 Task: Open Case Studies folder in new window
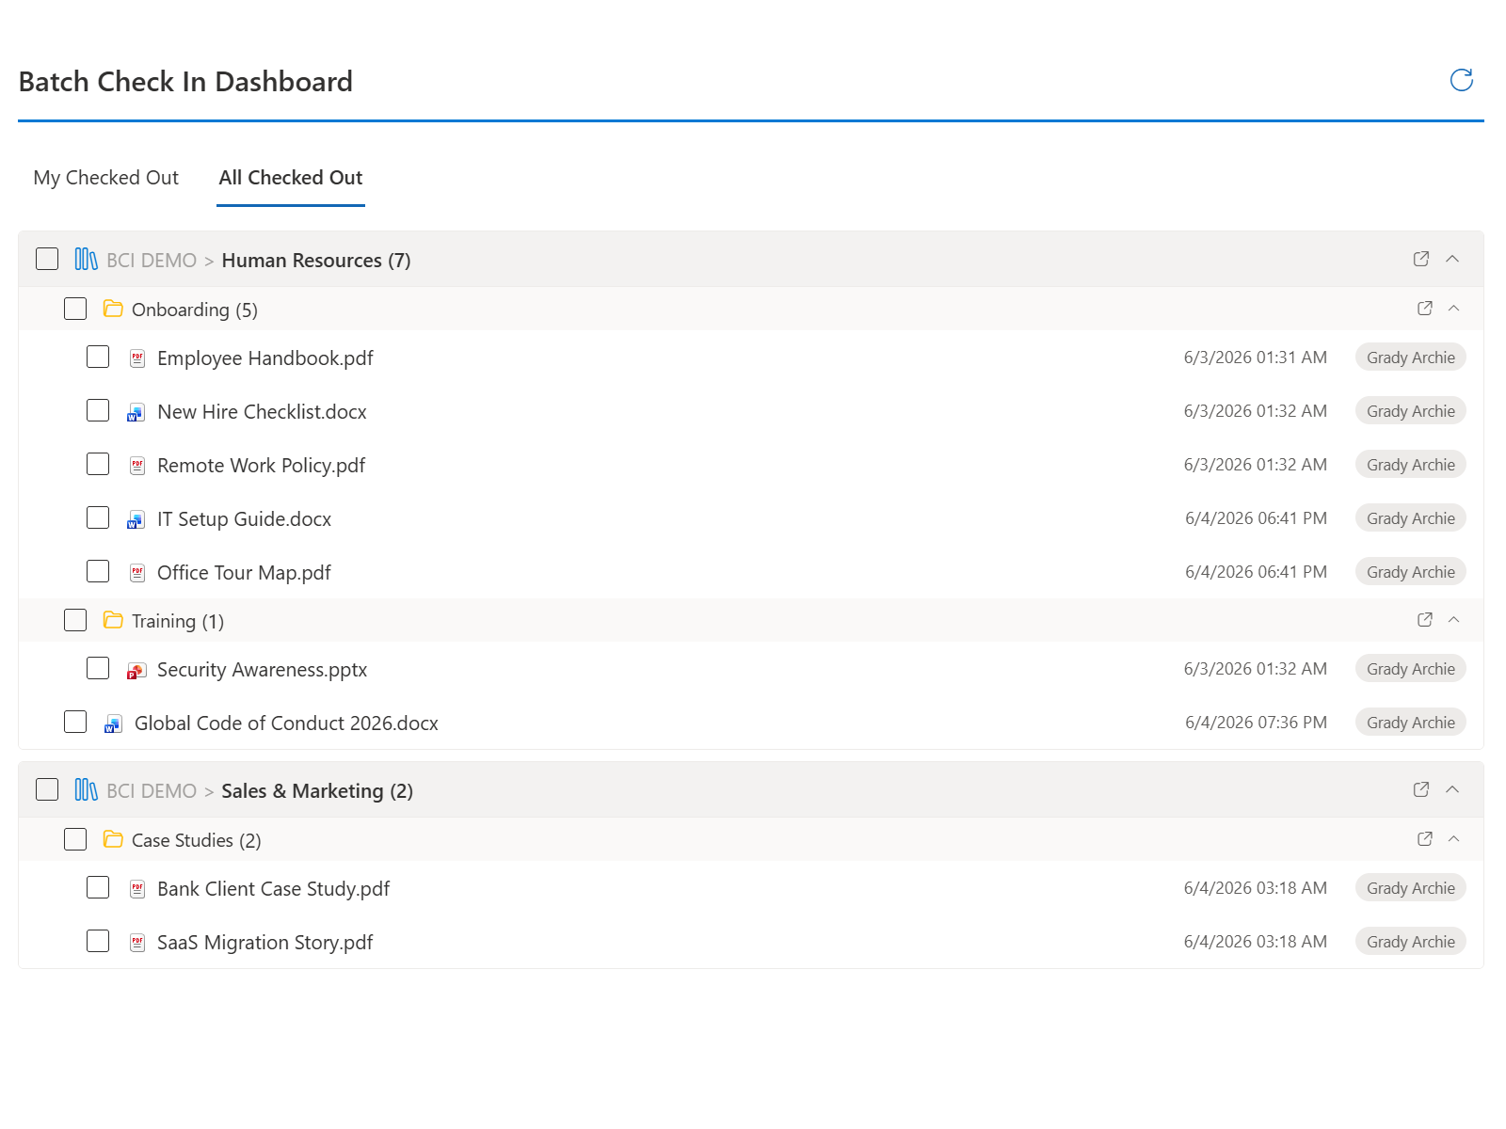(x=1425, y=838)
